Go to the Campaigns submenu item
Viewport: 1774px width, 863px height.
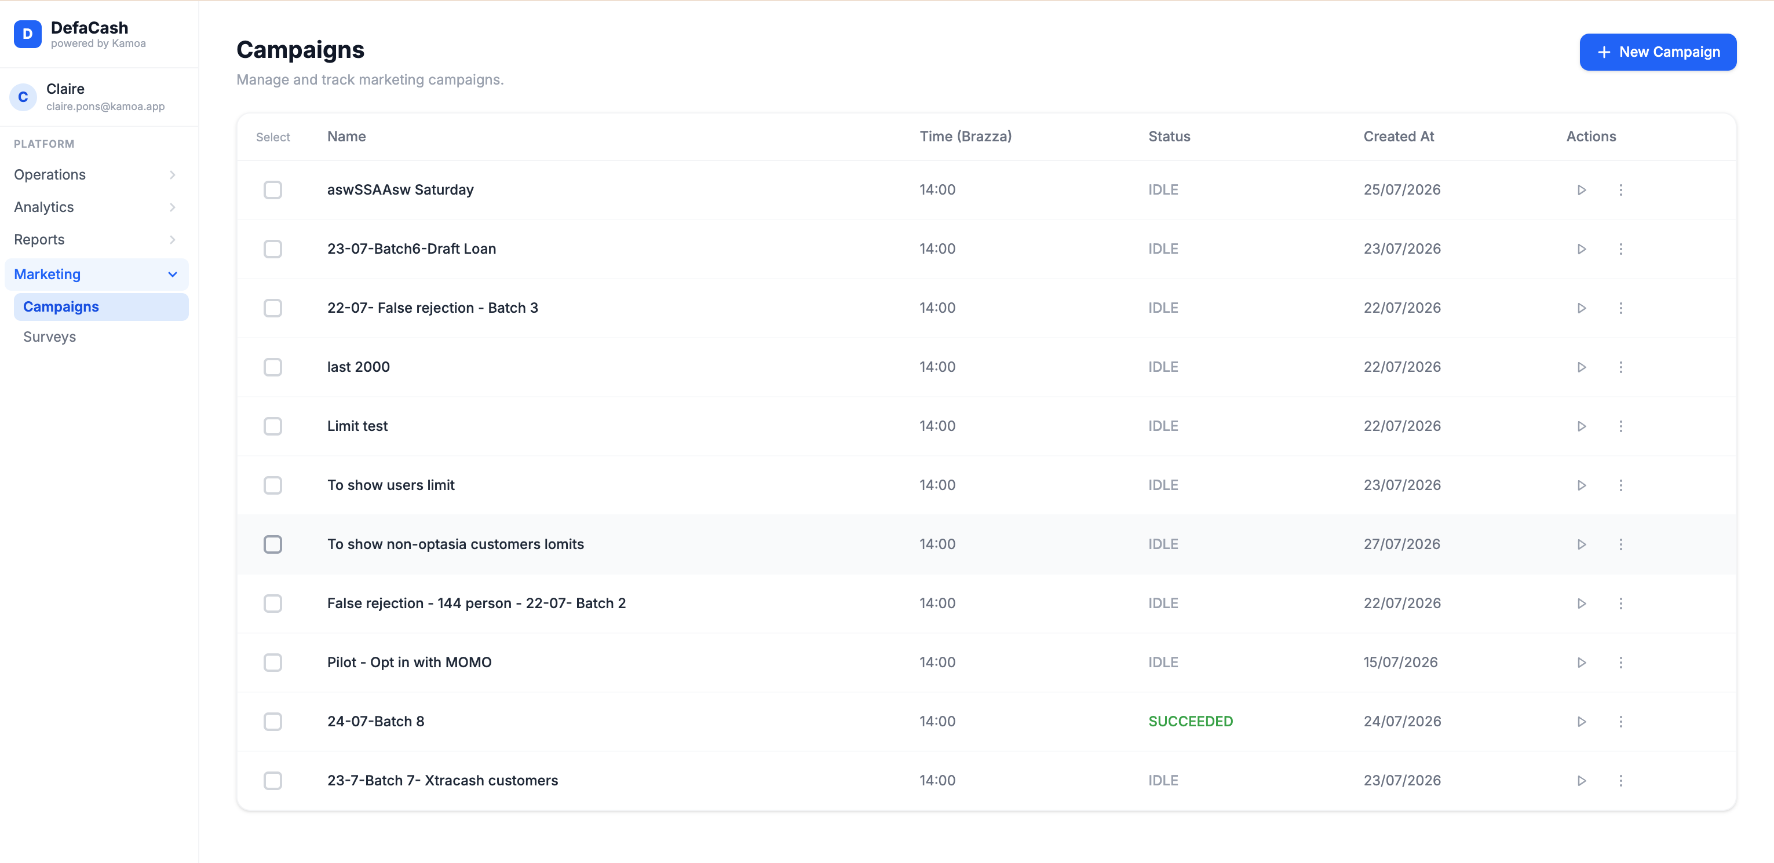(101, 307)
